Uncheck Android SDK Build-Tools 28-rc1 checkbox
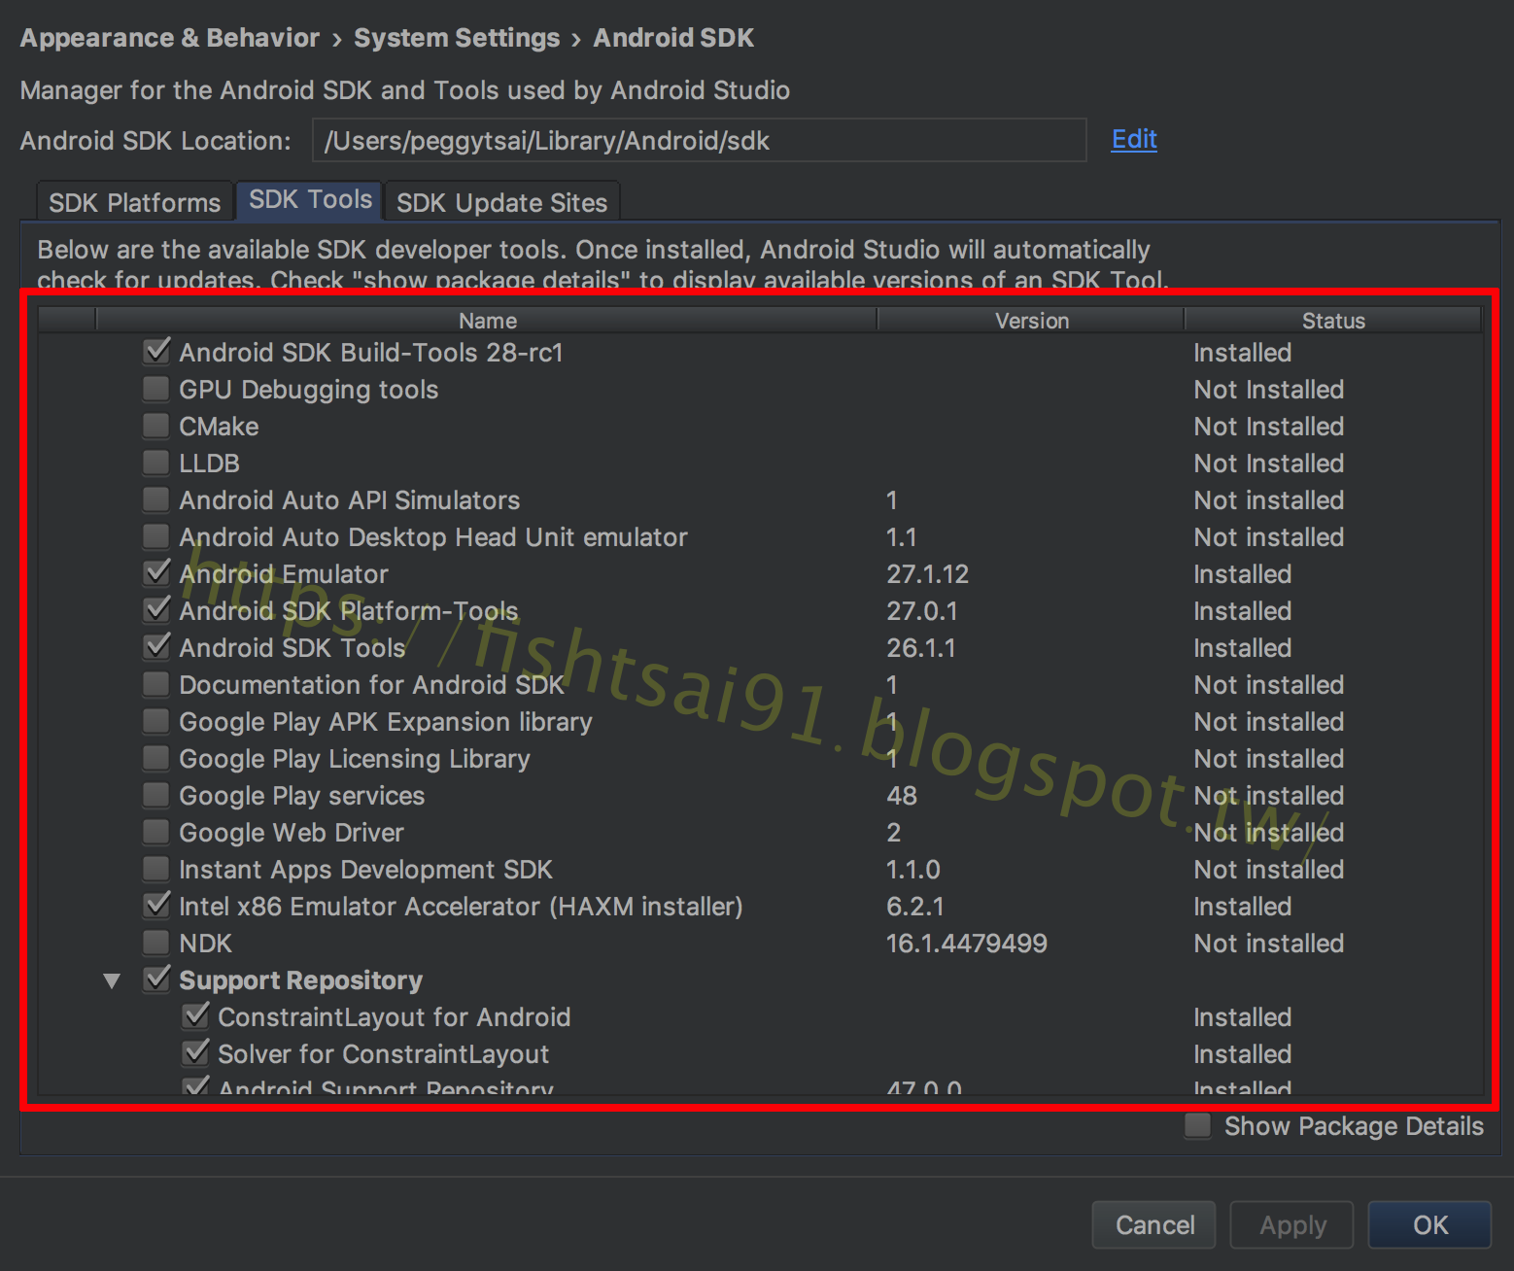 pos(156,352)
